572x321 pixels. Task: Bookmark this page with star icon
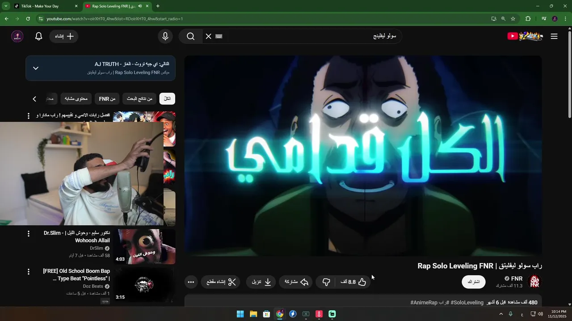coord(513,19)
